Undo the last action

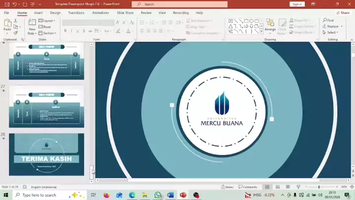coord(14,4)
